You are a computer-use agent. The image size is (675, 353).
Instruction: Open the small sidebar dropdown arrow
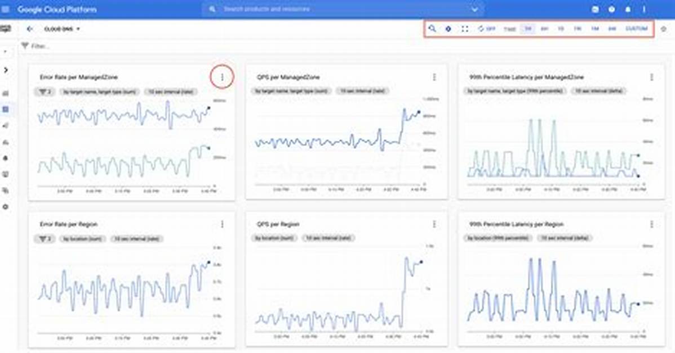pos(5,52)
